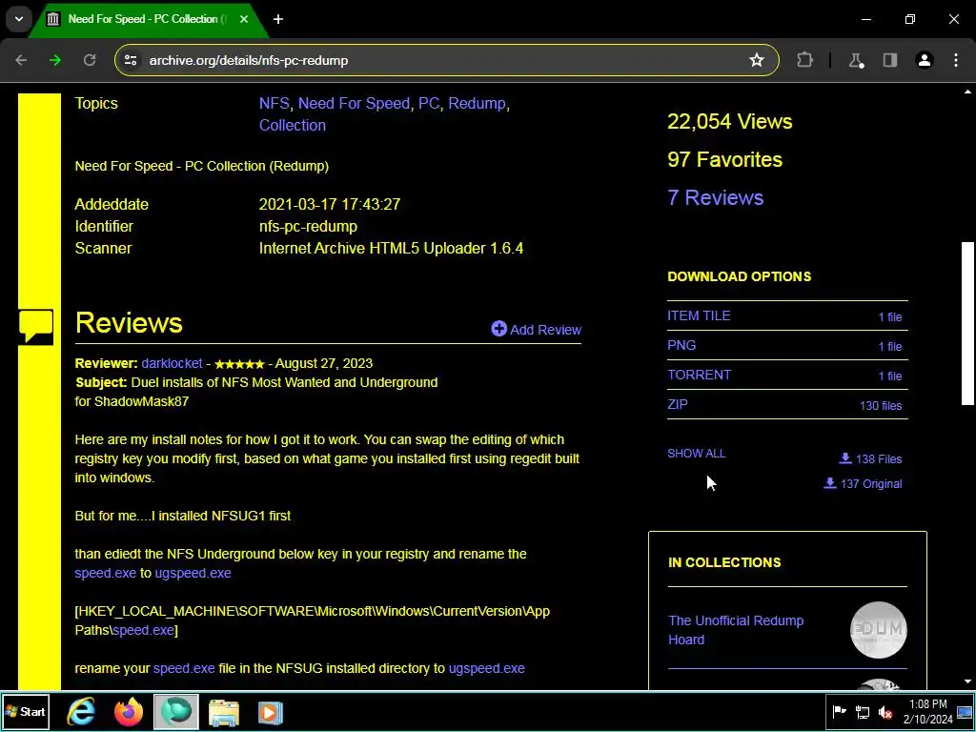Open the browser three-dot menu
Screen dimensions: 976x732
click(x=956, y=60)
